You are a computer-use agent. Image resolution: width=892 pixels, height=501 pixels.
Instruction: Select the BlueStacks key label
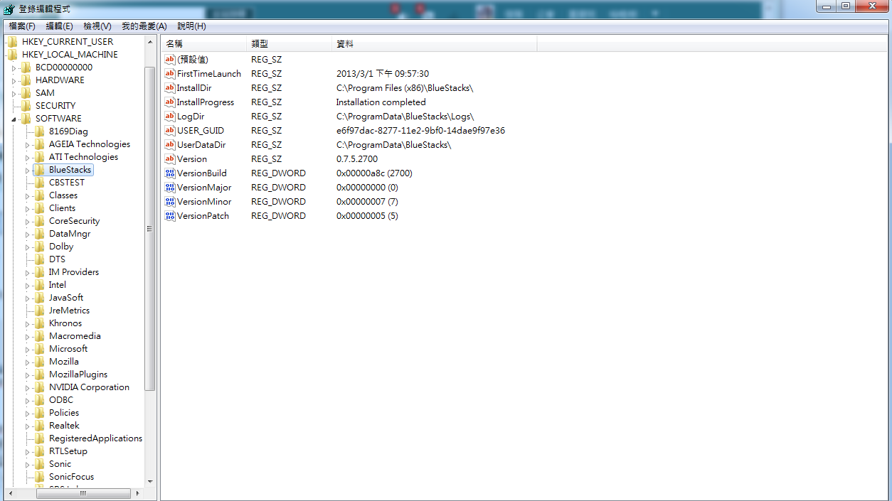click(70, 170)
